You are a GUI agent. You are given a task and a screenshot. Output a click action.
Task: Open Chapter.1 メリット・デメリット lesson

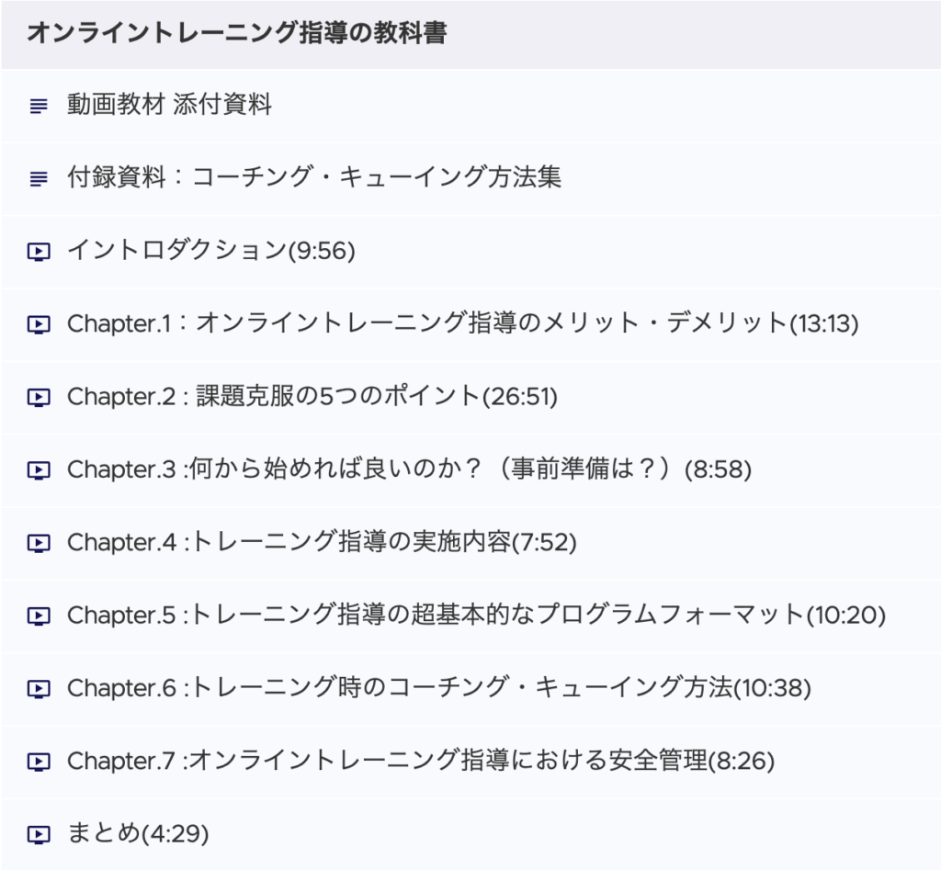(470, 324)
